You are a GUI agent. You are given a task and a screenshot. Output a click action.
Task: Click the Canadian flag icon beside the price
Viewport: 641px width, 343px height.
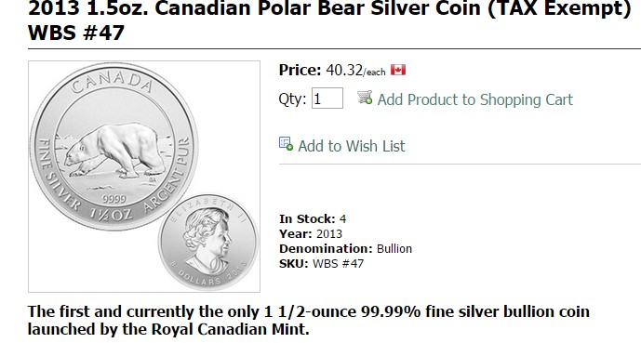coord(398,70)
